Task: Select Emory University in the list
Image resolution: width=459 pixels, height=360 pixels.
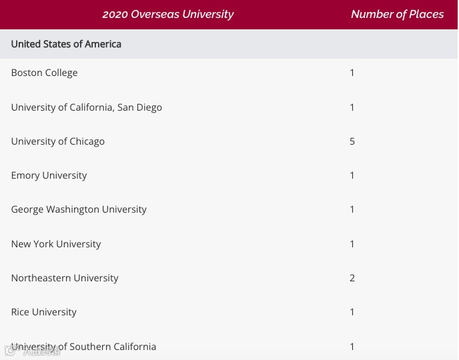Action: 49,175
